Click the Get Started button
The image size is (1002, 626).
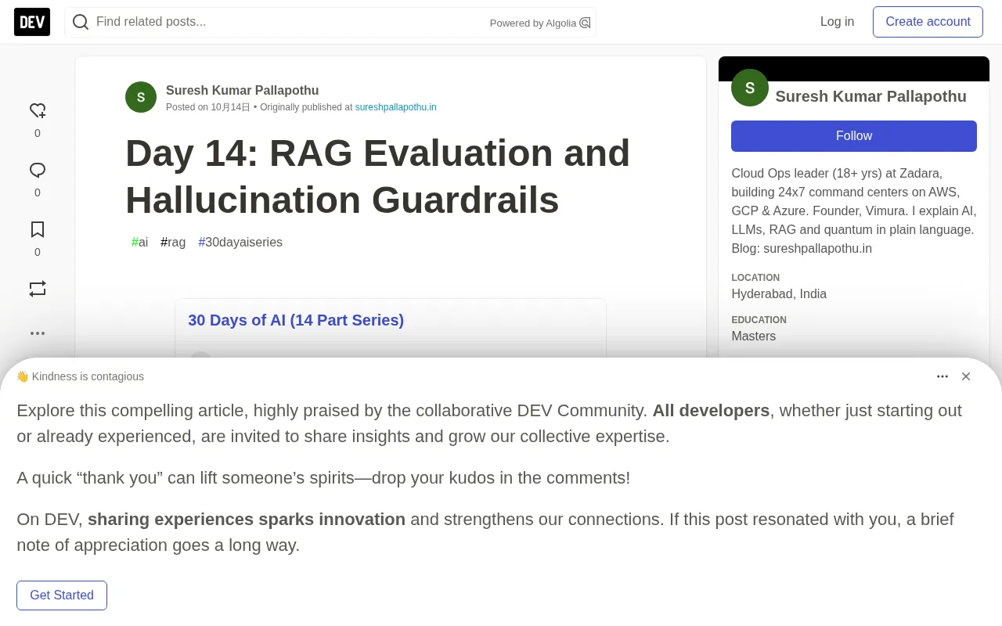point(62,595)
